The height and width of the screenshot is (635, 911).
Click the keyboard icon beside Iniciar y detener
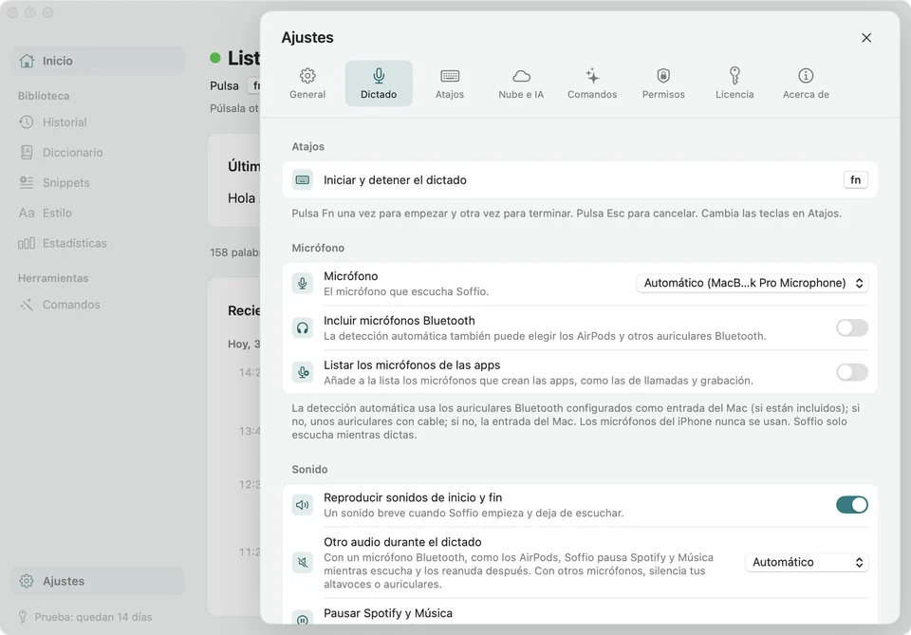click(x=303, y=180)
